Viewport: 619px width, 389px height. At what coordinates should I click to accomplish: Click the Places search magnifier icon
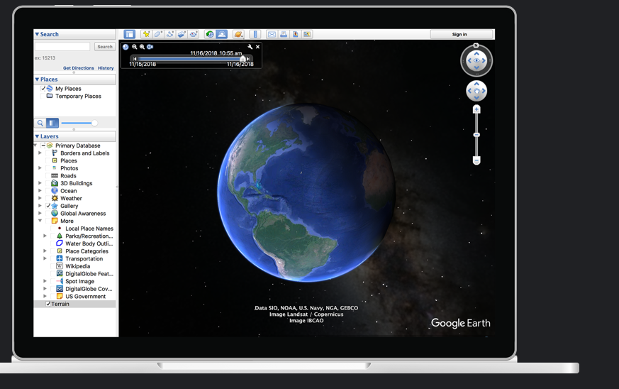click(x=40, y=123)
